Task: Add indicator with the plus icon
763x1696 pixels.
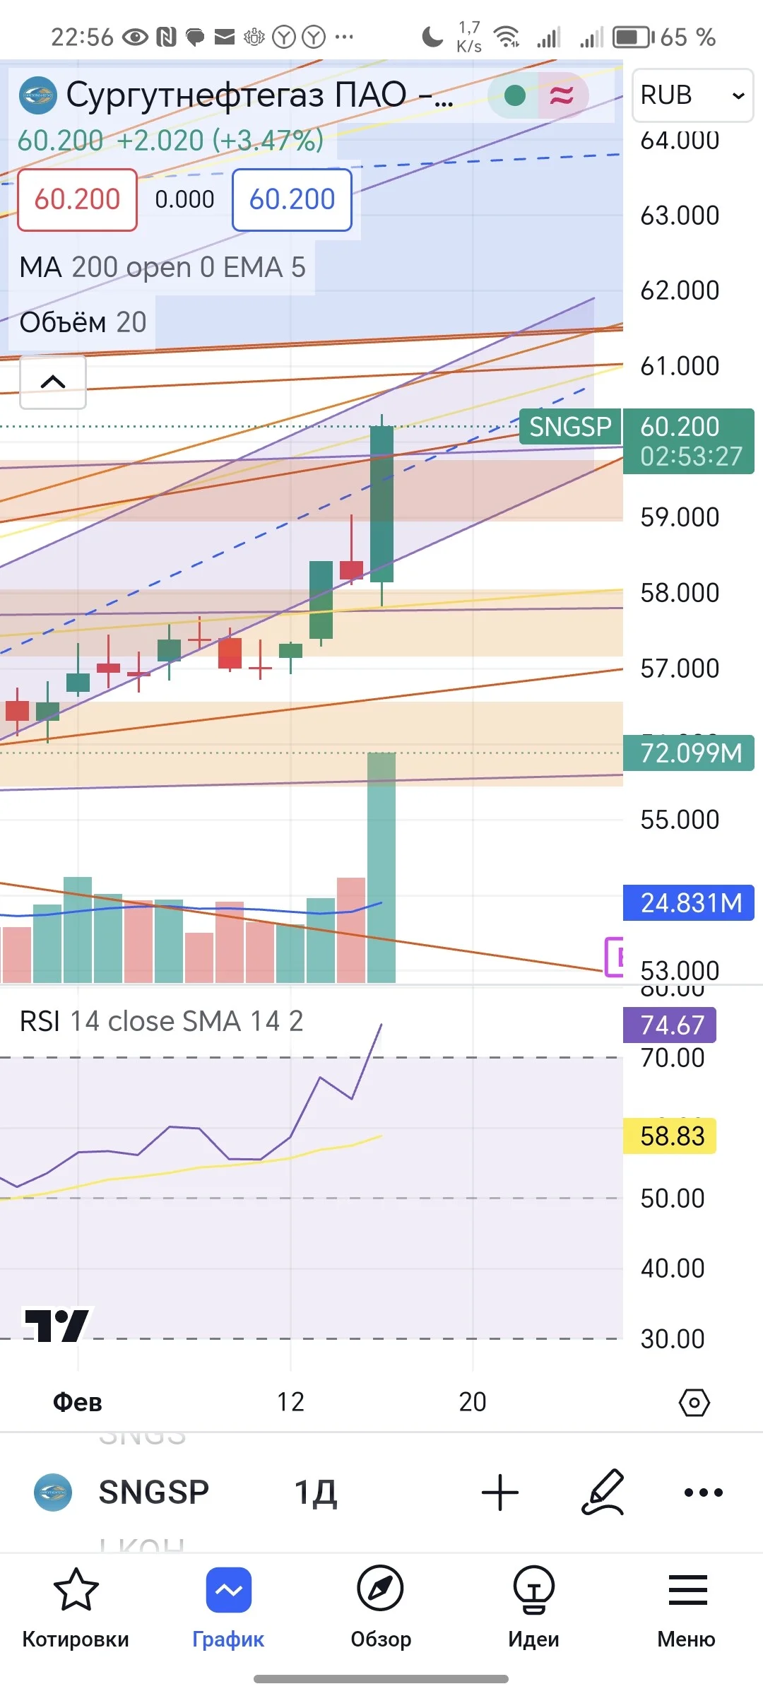Action: (x=500, y=1492)
